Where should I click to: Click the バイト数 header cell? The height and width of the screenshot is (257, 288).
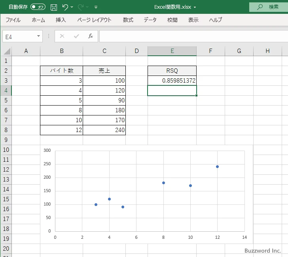(x=62, y=71)
